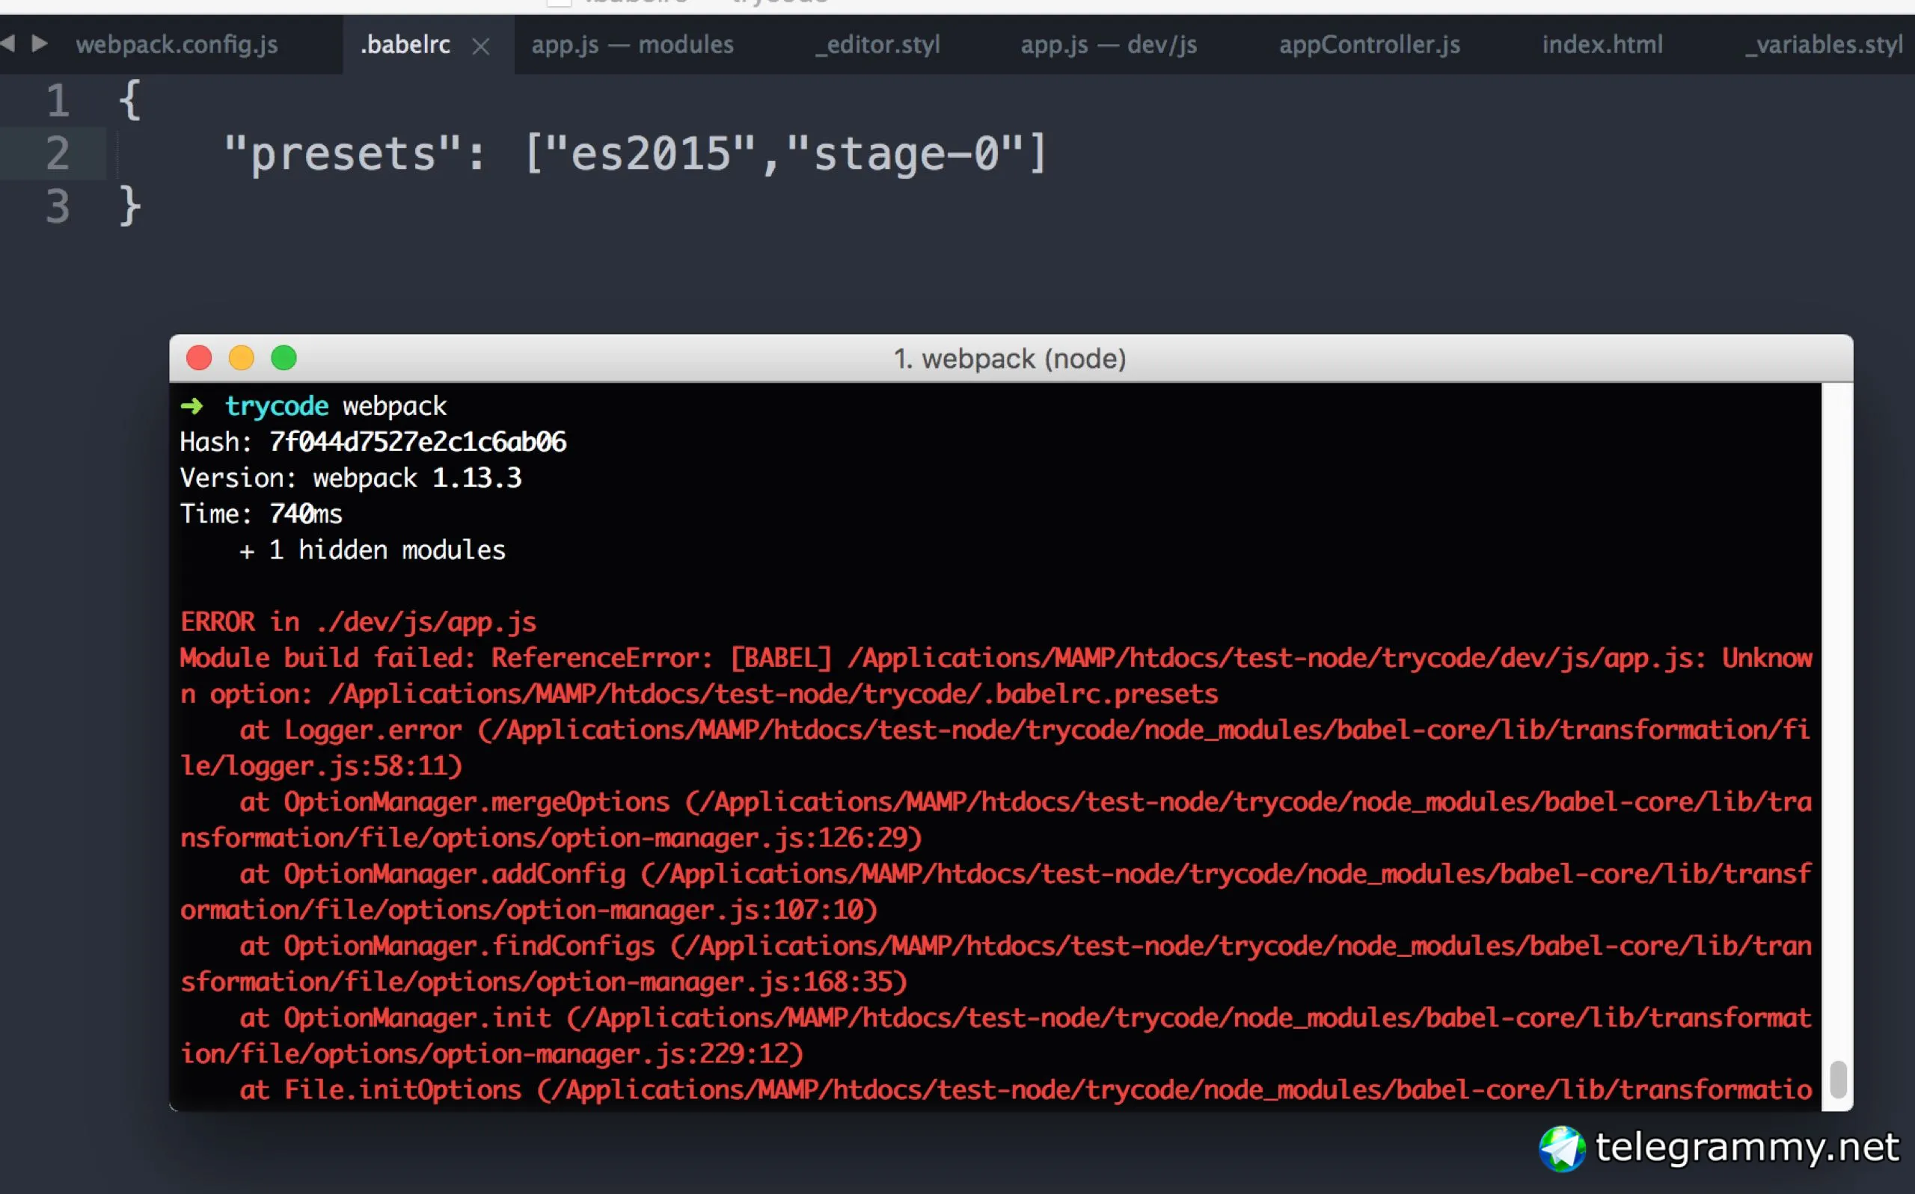1915x1194 pixels.
Task: Click line number 1 in gutter
Action: coord(57,101)
